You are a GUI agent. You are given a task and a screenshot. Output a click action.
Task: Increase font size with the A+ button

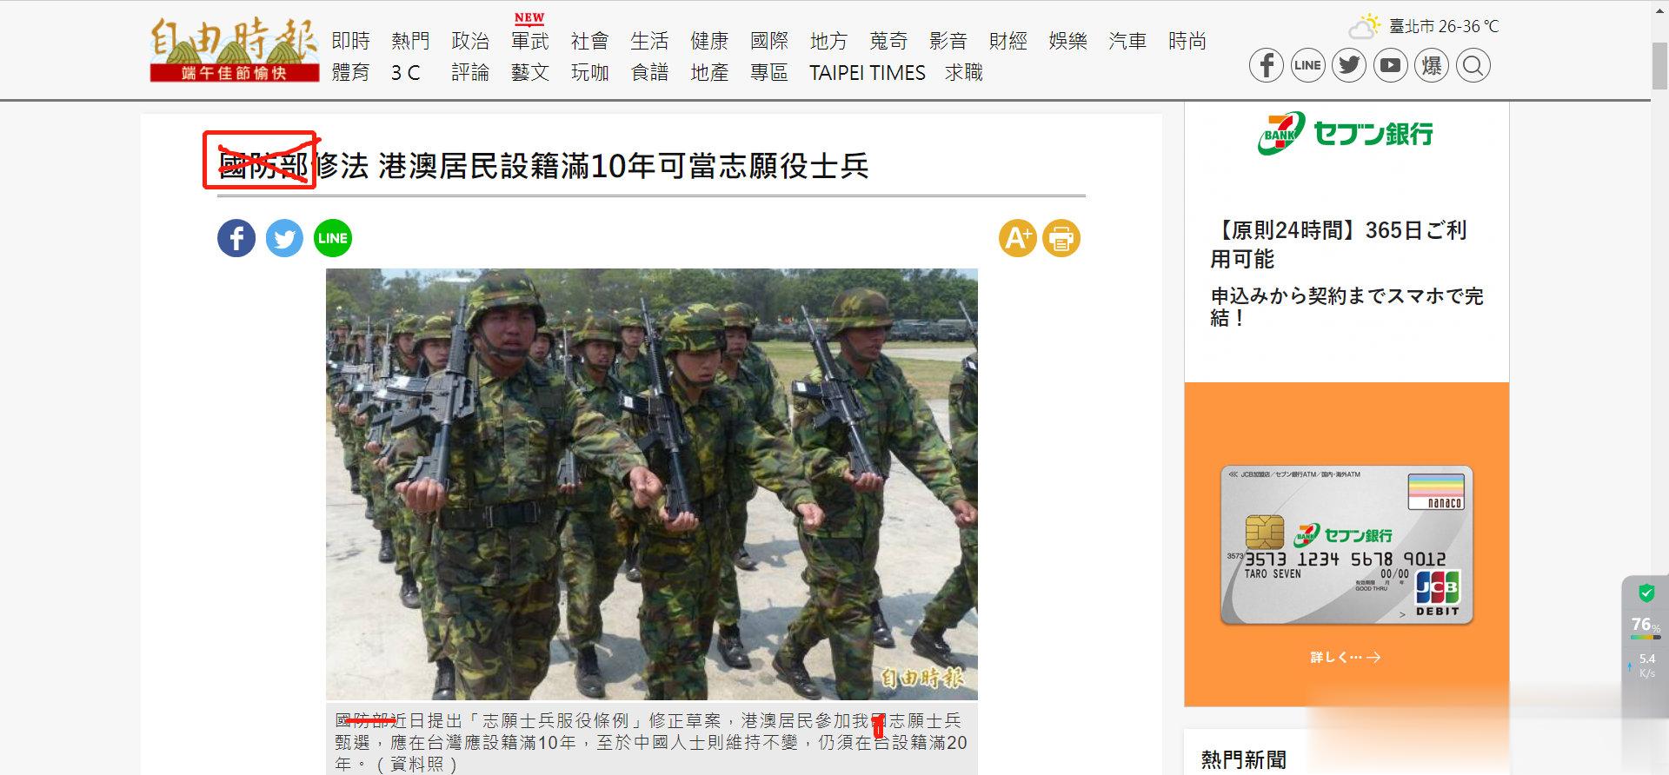tap(1018, 238)
